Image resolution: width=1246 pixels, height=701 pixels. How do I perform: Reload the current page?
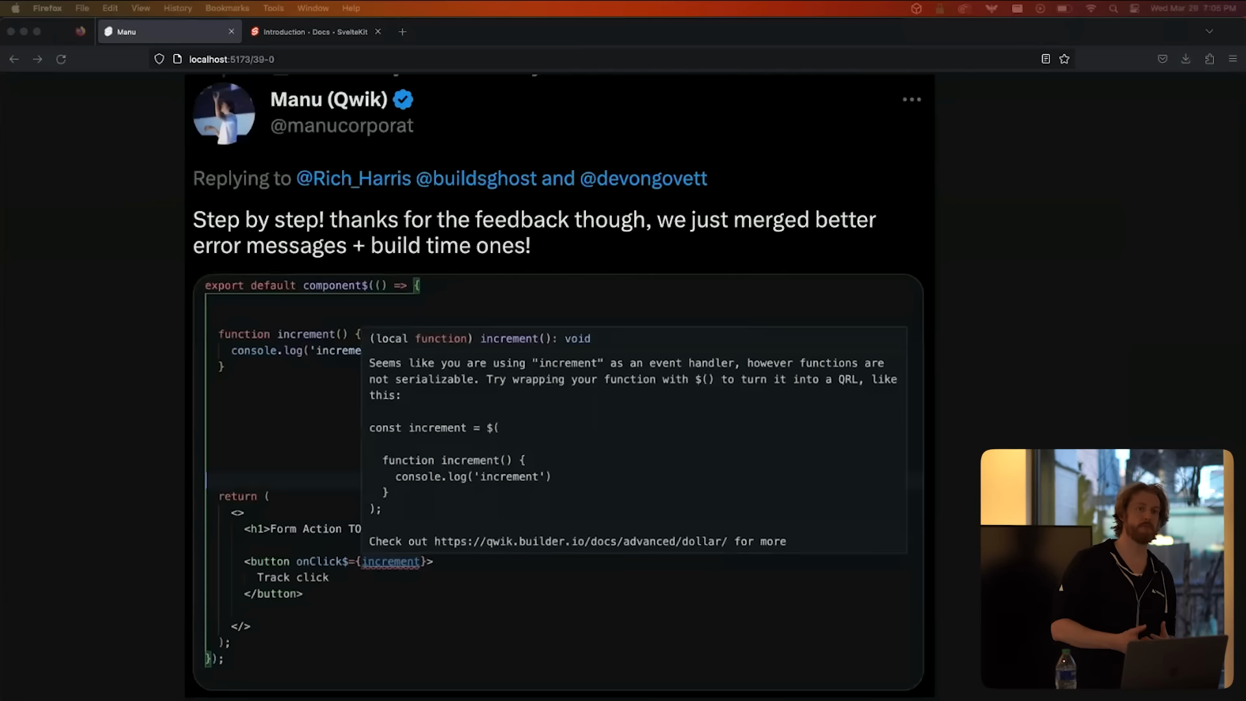coord(61,59)
